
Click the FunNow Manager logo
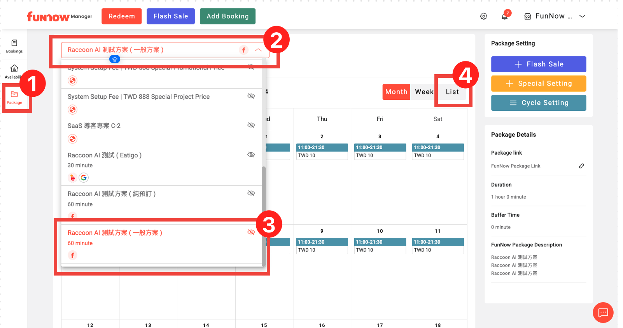click(59, 17)
